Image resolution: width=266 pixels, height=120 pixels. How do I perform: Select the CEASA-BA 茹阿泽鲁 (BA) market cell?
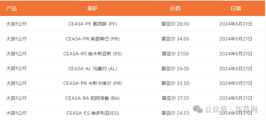[x=92, y=98]
